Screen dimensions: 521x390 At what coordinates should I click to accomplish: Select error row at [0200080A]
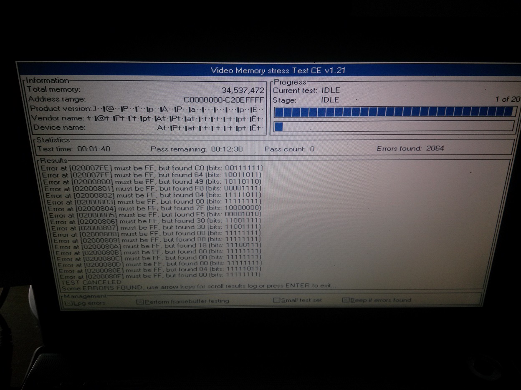pyautogui.click(x=158, y=246)
